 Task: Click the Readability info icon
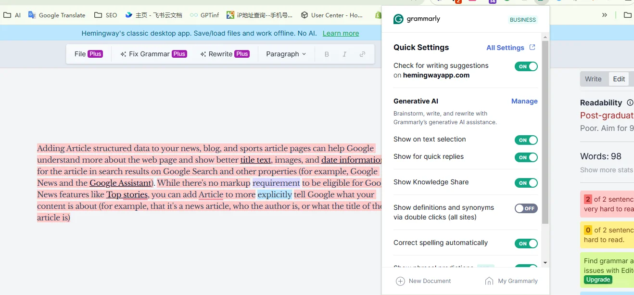630,103
